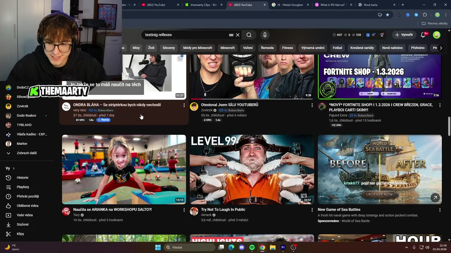This screenshot has height=253, width=451.
Task: Open options menu for 'Try Not To Laugh' video
Action: click(x=312, y=210)
